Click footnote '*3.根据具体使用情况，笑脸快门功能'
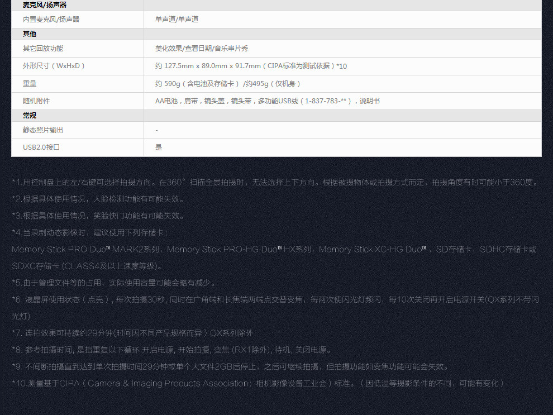Screen dimensions: 553x415 point(98,216)
